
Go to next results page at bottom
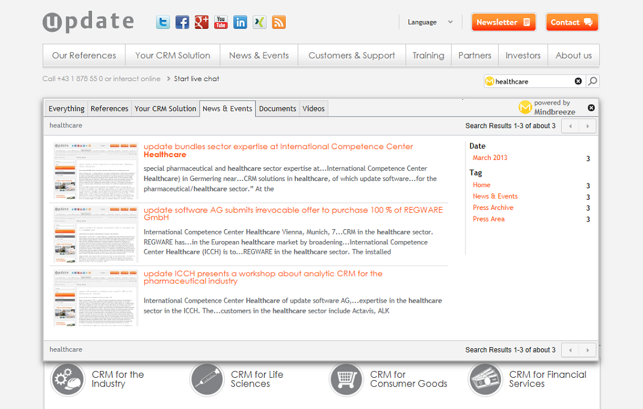[x=588, y=350]
